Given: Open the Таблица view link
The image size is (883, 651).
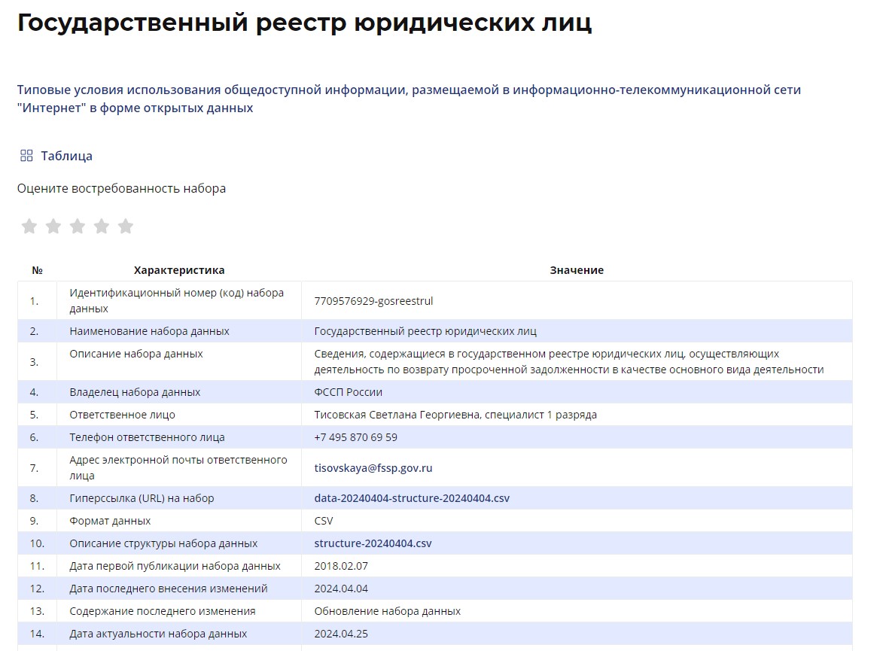Looking at the screenshot, I should pos(66,156).
